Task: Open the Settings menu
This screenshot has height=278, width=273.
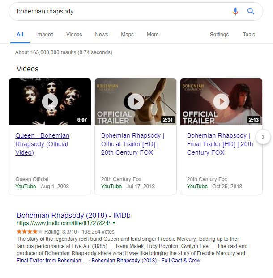Action: click(x=219, y=35)
